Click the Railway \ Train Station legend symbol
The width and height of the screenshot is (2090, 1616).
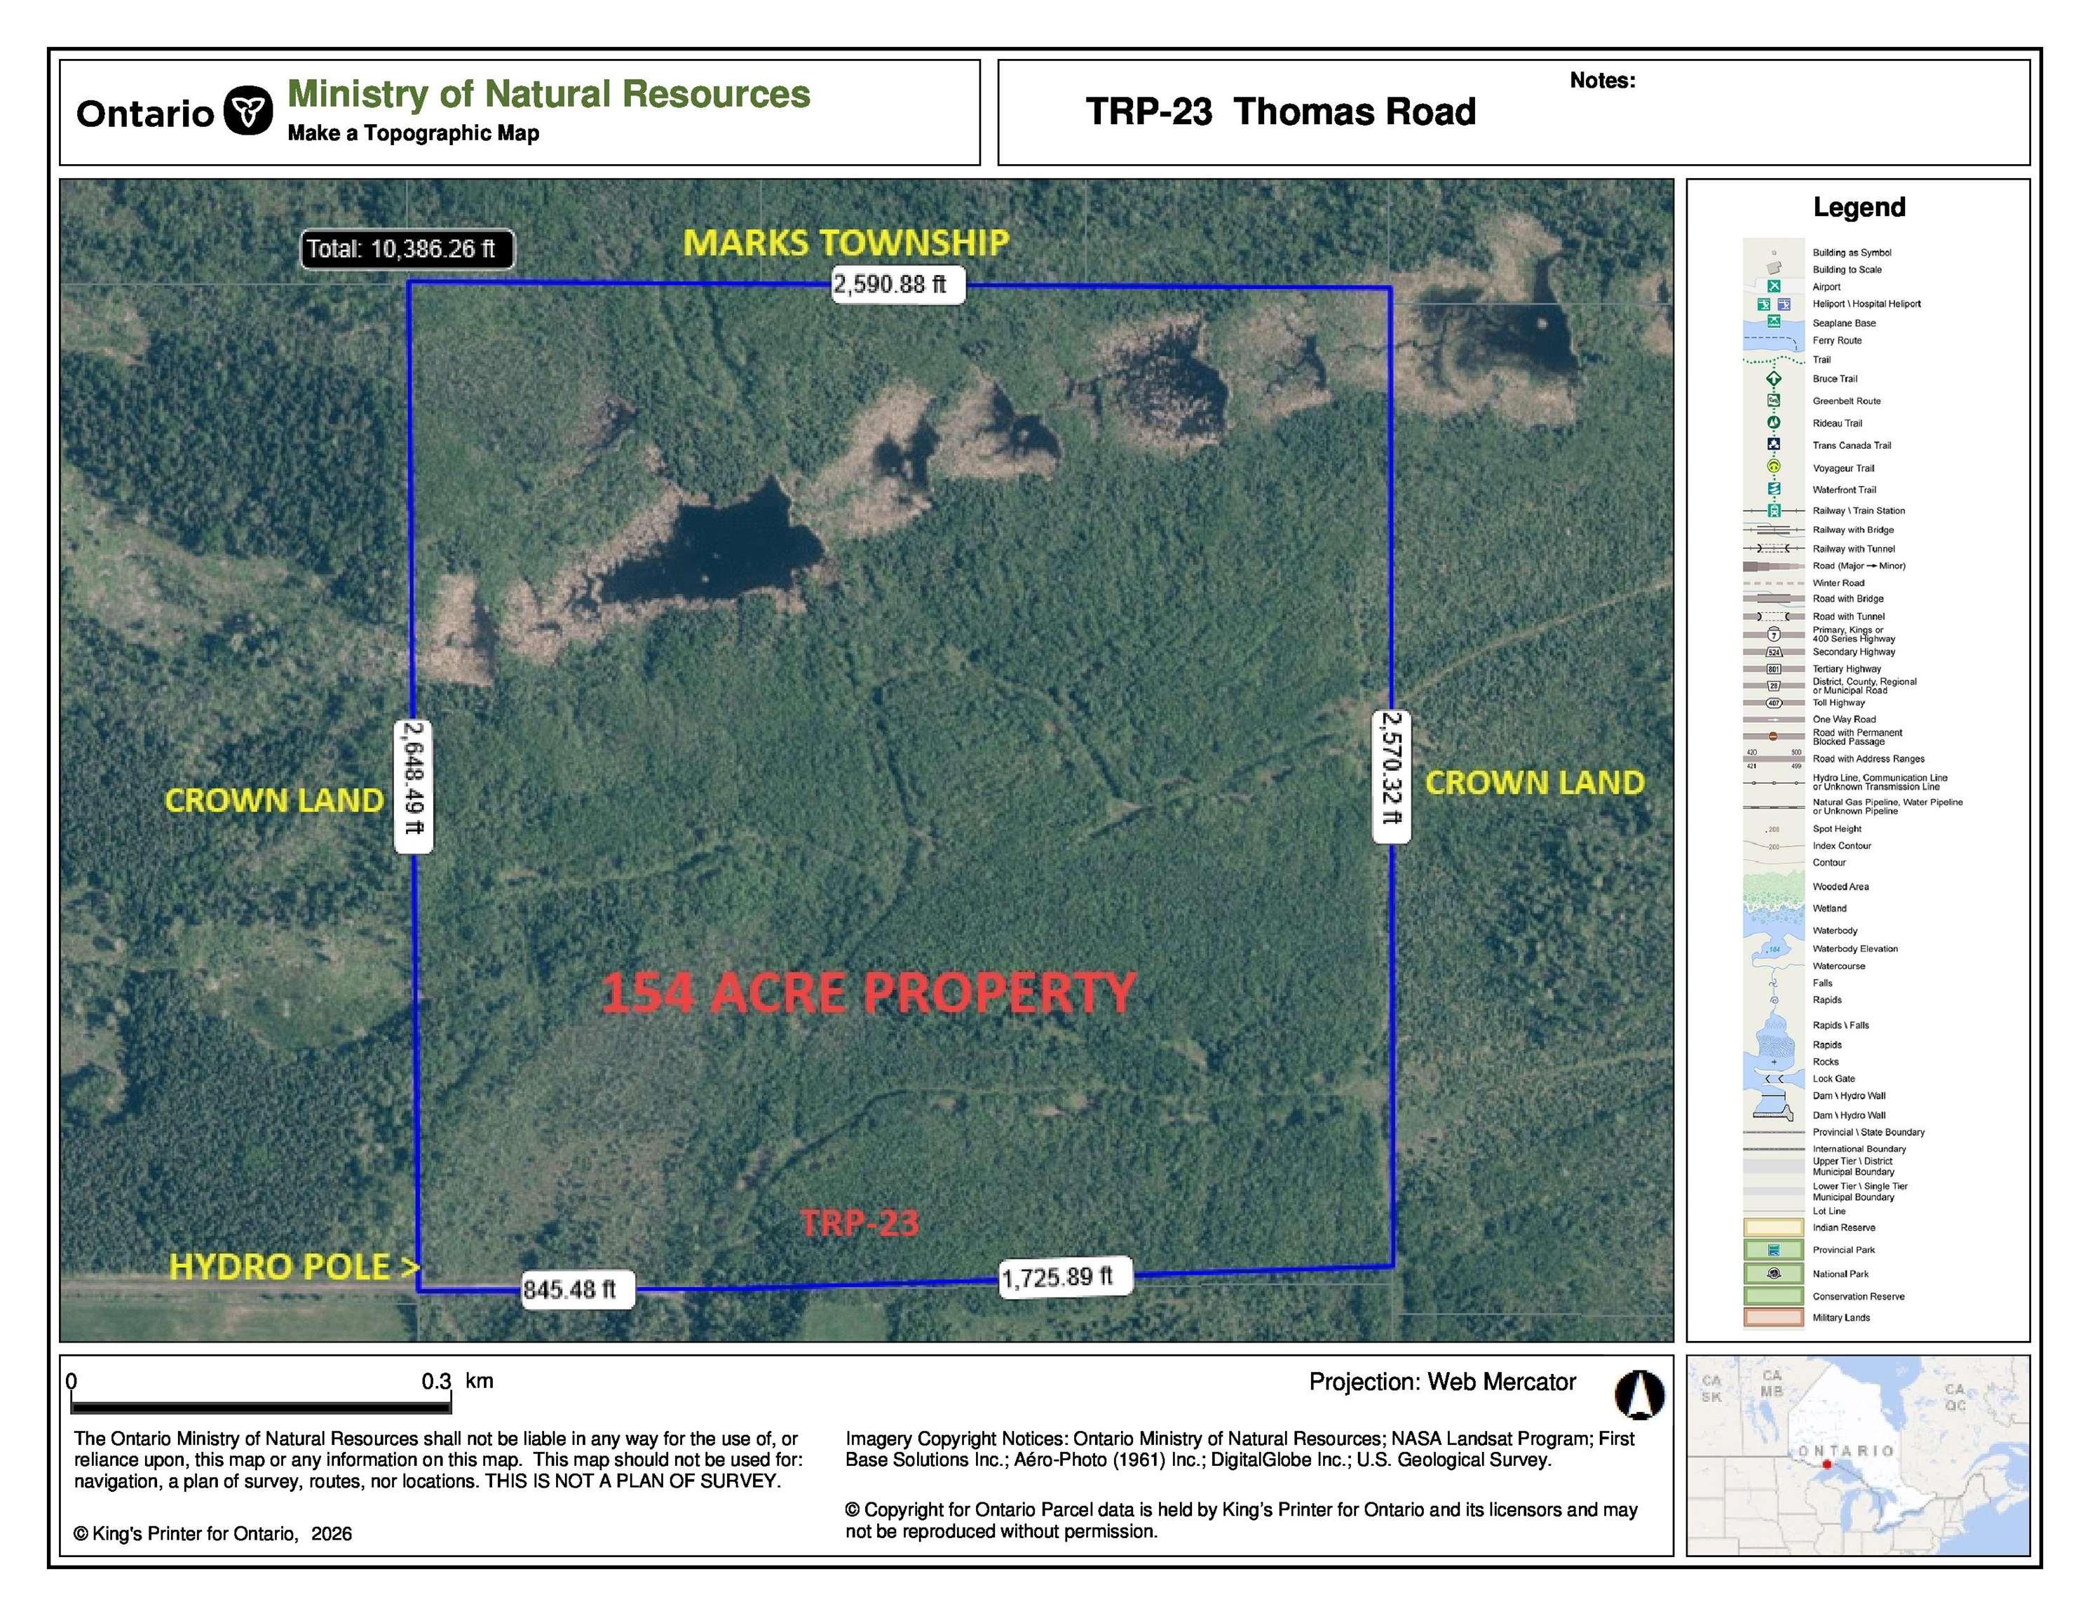tap(1775, 511)
